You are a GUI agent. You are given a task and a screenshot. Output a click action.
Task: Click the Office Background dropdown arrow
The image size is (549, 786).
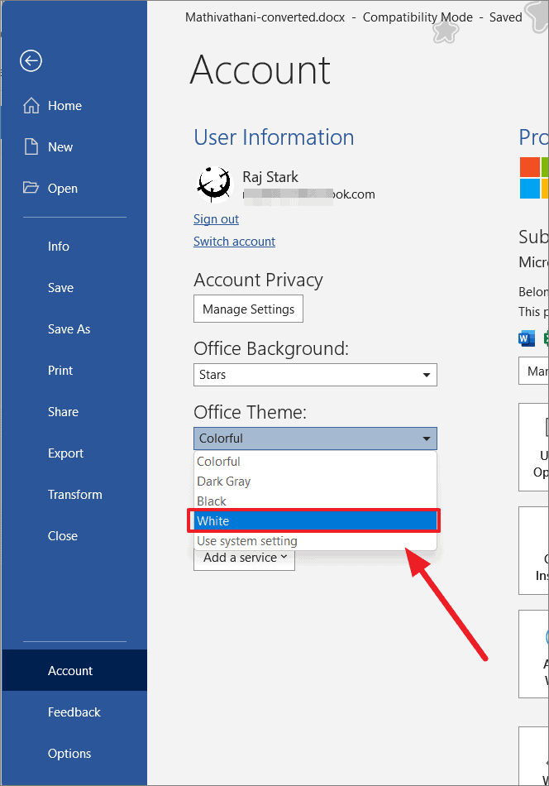click(x=427, y=375)
